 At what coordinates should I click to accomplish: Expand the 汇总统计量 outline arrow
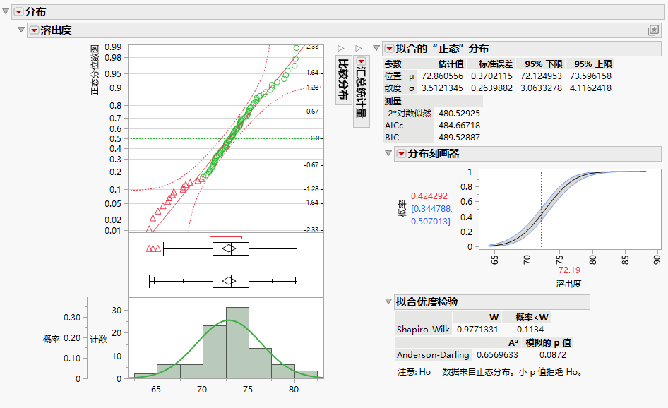[x=359, y=48]
